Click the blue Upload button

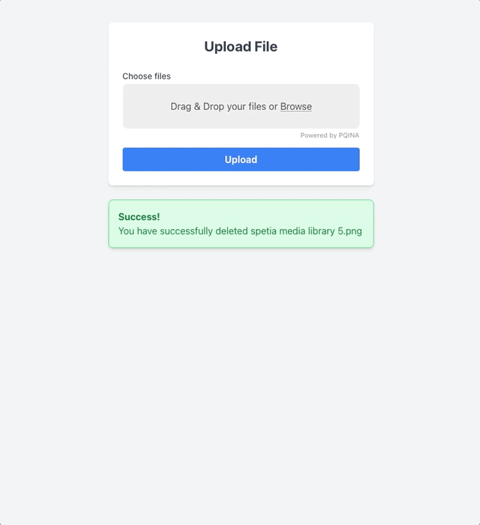(x=241, y=160)
